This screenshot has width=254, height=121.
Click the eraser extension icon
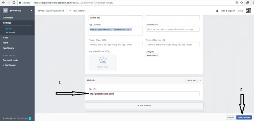(248, 3)
